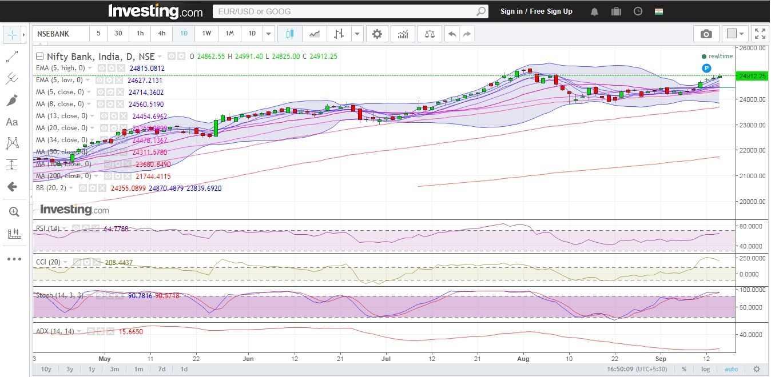Switch to area chart style
Screen dimensions: 771x377
click(x=315, y=34)
